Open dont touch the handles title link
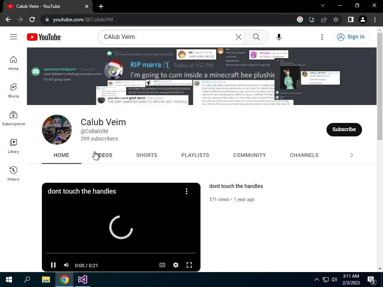Viewport: 383px width, 287px height. (236, 186)
